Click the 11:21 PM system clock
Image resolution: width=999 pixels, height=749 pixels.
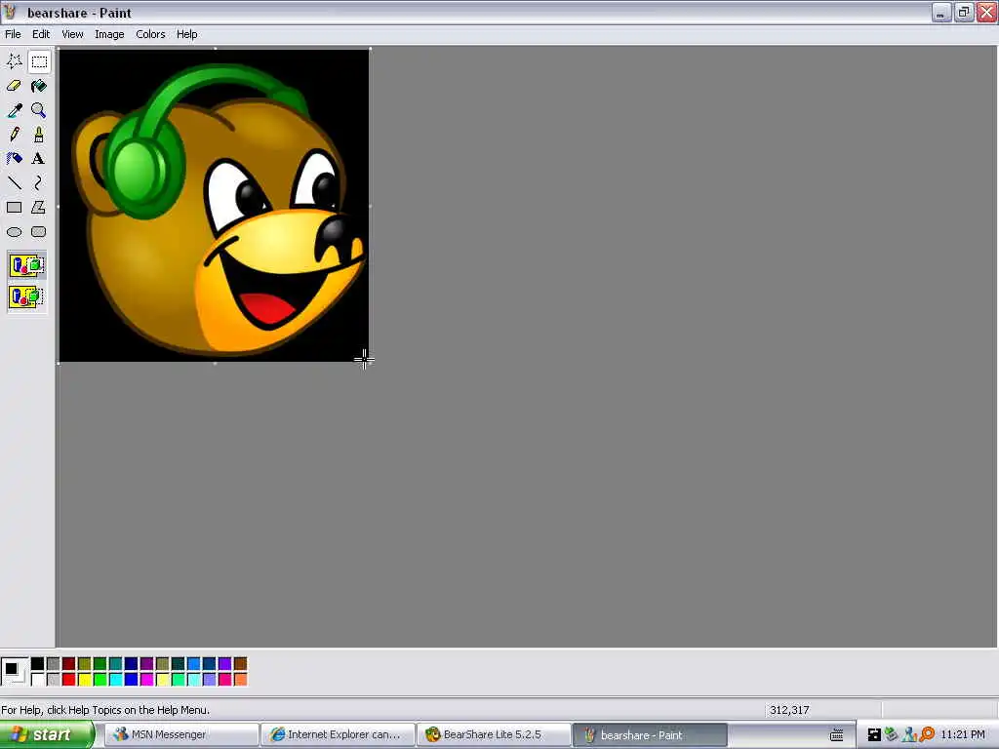[963, 735]
